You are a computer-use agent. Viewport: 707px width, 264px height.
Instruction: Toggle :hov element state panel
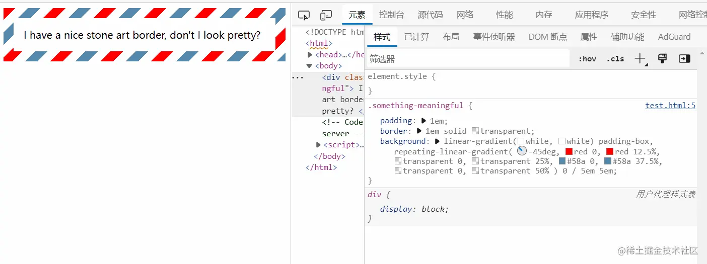click(587, 59)
